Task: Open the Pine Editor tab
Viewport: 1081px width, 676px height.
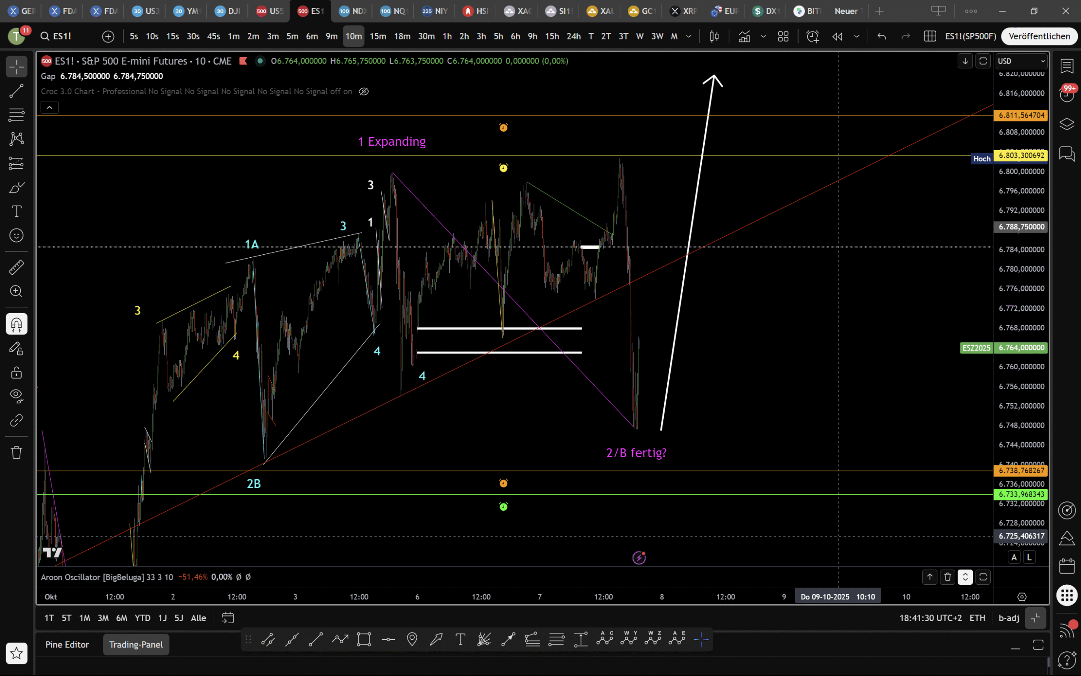Action: tap(67, 644)
